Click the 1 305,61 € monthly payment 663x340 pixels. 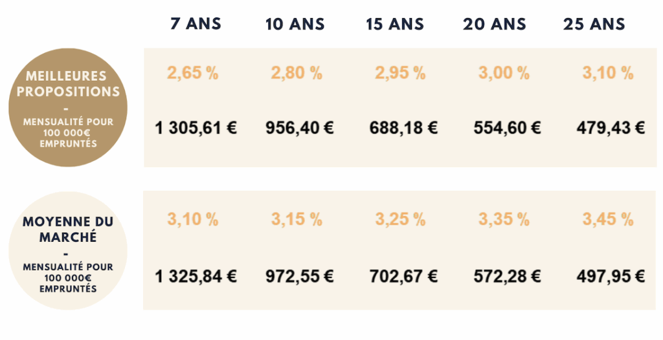(x=196, y=127)
